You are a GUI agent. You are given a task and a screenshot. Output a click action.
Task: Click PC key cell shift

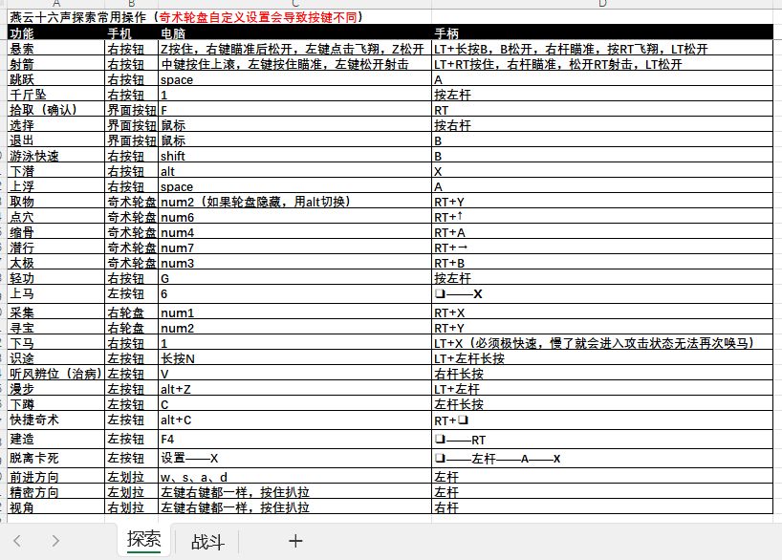[294, 156]
